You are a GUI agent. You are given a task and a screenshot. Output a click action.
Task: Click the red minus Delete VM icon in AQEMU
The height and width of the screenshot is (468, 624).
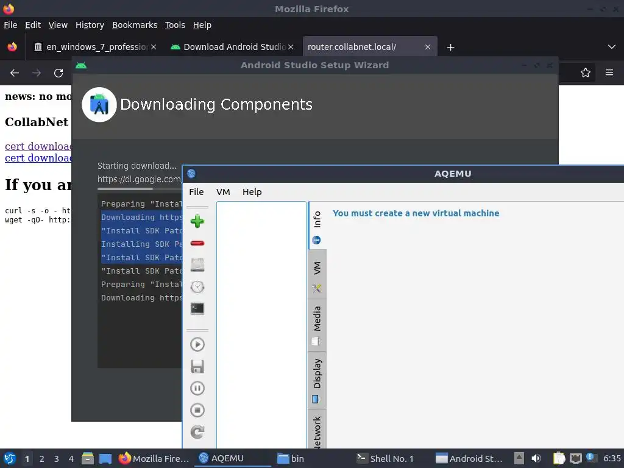[197, 243]
